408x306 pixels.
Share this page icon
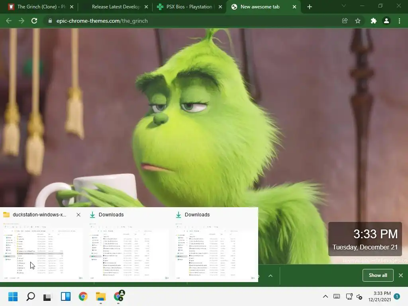(x=345, y=21)
